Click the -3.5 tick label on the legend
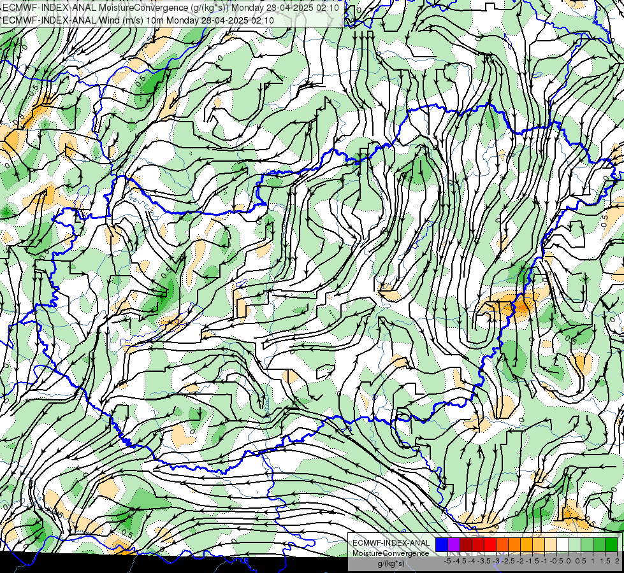The height and width of the screenshot is (573, 624). point(484,561)
